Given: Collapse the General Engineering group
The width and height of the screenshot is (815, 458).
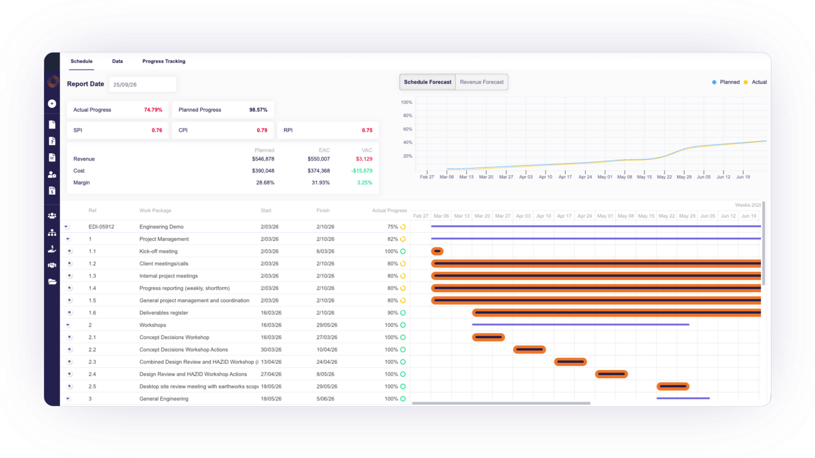Looking at the screenshot, I should pyautogui.click(x=68, y=399).
